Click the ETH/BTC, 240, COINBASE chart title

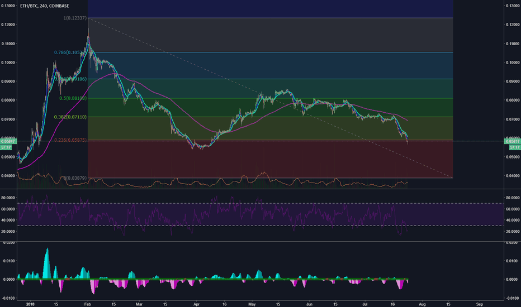click(45, 6)
